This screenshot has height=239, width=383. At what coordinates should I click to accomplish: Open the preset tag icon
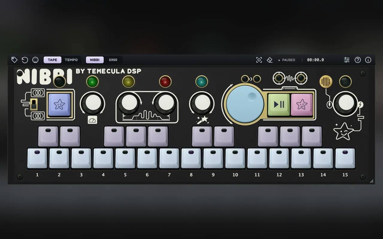click(x=14, y=60)
